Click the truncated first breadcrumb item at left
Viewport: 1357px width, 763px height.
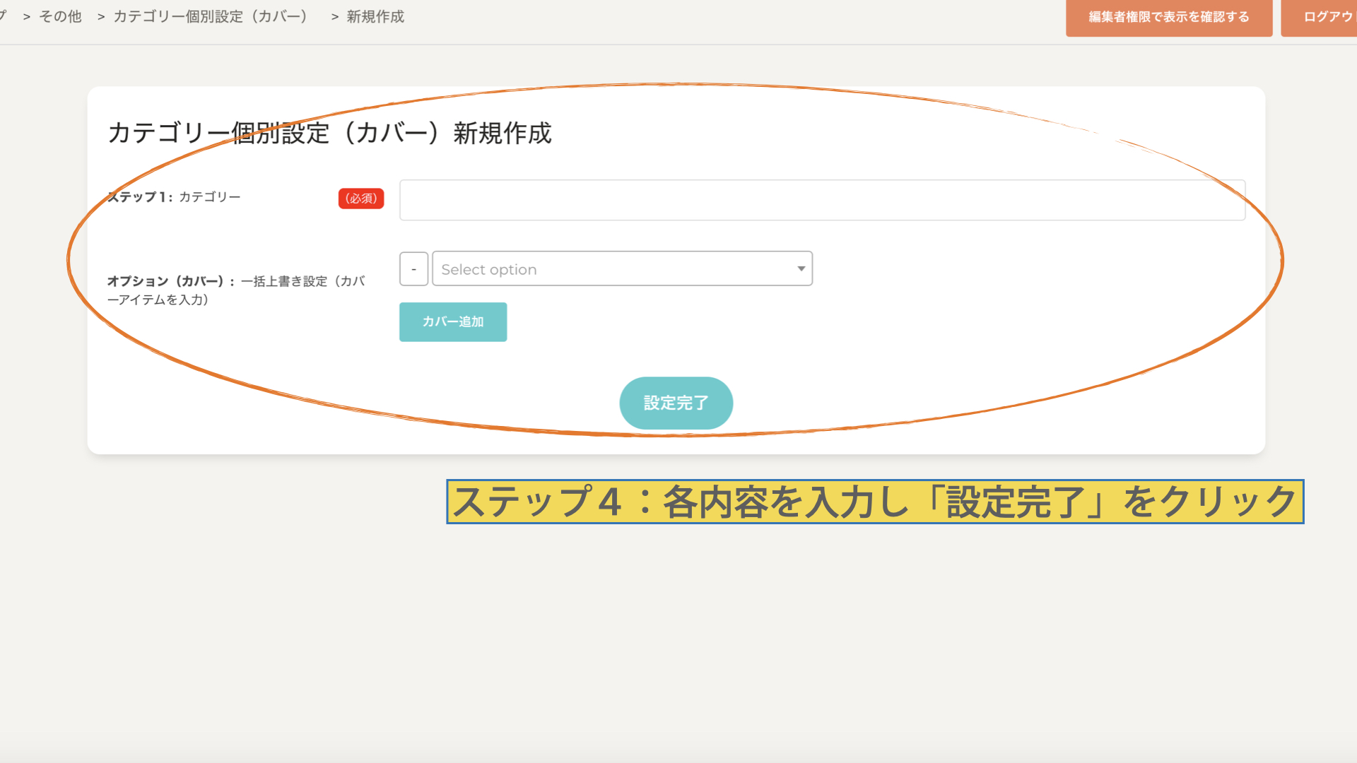click(4, 16)
